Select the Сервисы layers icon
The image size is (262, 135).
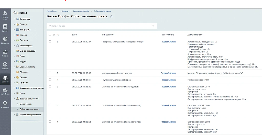(5, 78)
